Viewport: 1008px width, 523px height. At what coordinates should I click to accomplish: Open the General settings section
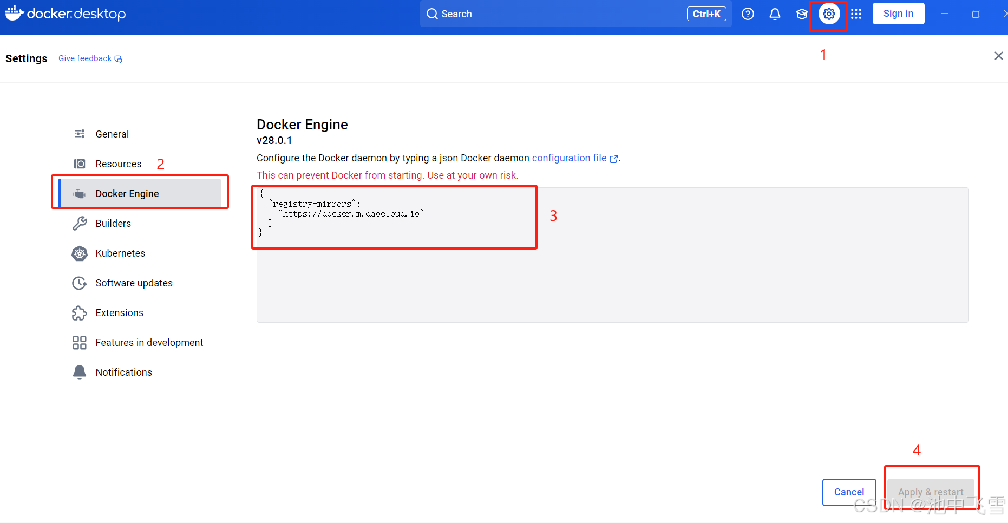pyautogui.click(x=140, y=134)
